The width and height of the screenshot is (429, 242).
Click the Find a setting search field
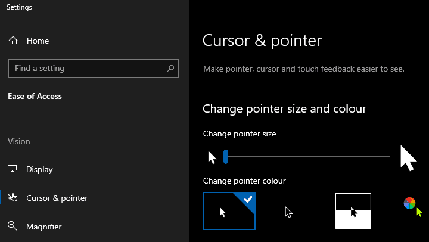tap(94, 69)
